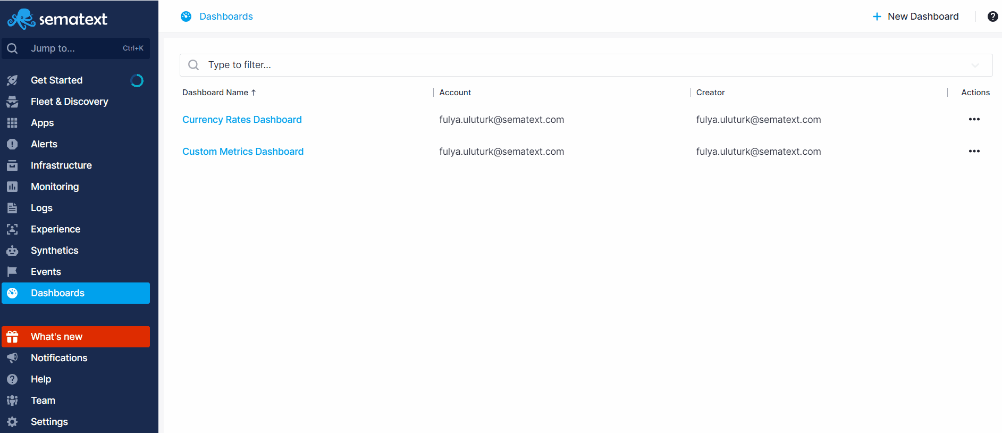Open What's new panel

pyautogui.click(x=75, y=337)
